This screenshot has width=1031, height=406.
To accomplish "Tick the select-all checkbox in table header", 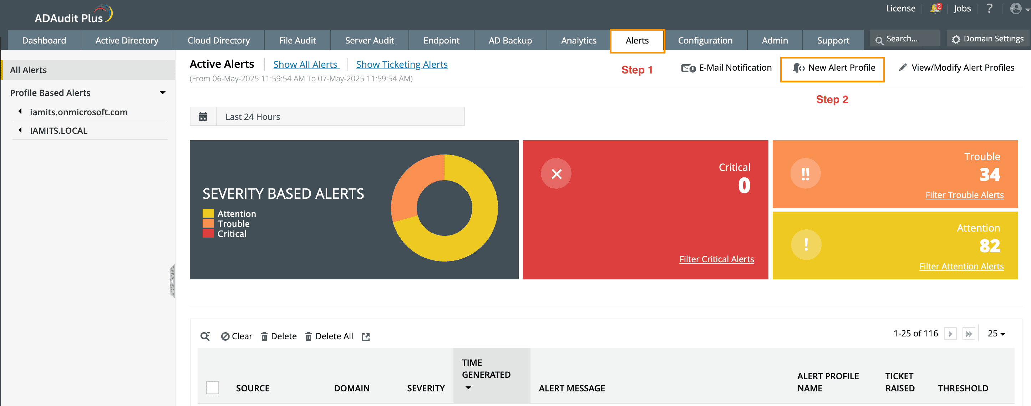I will [x=213, y=387].
